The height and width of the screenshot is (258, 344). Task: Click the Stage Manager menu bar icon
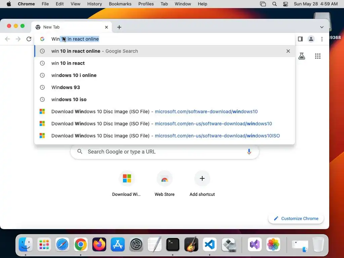click(x=263, y=4)
